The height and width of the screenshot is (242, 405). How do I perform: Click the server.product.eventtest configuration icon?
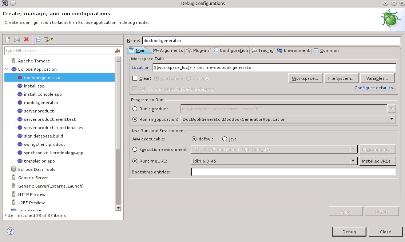20,119
